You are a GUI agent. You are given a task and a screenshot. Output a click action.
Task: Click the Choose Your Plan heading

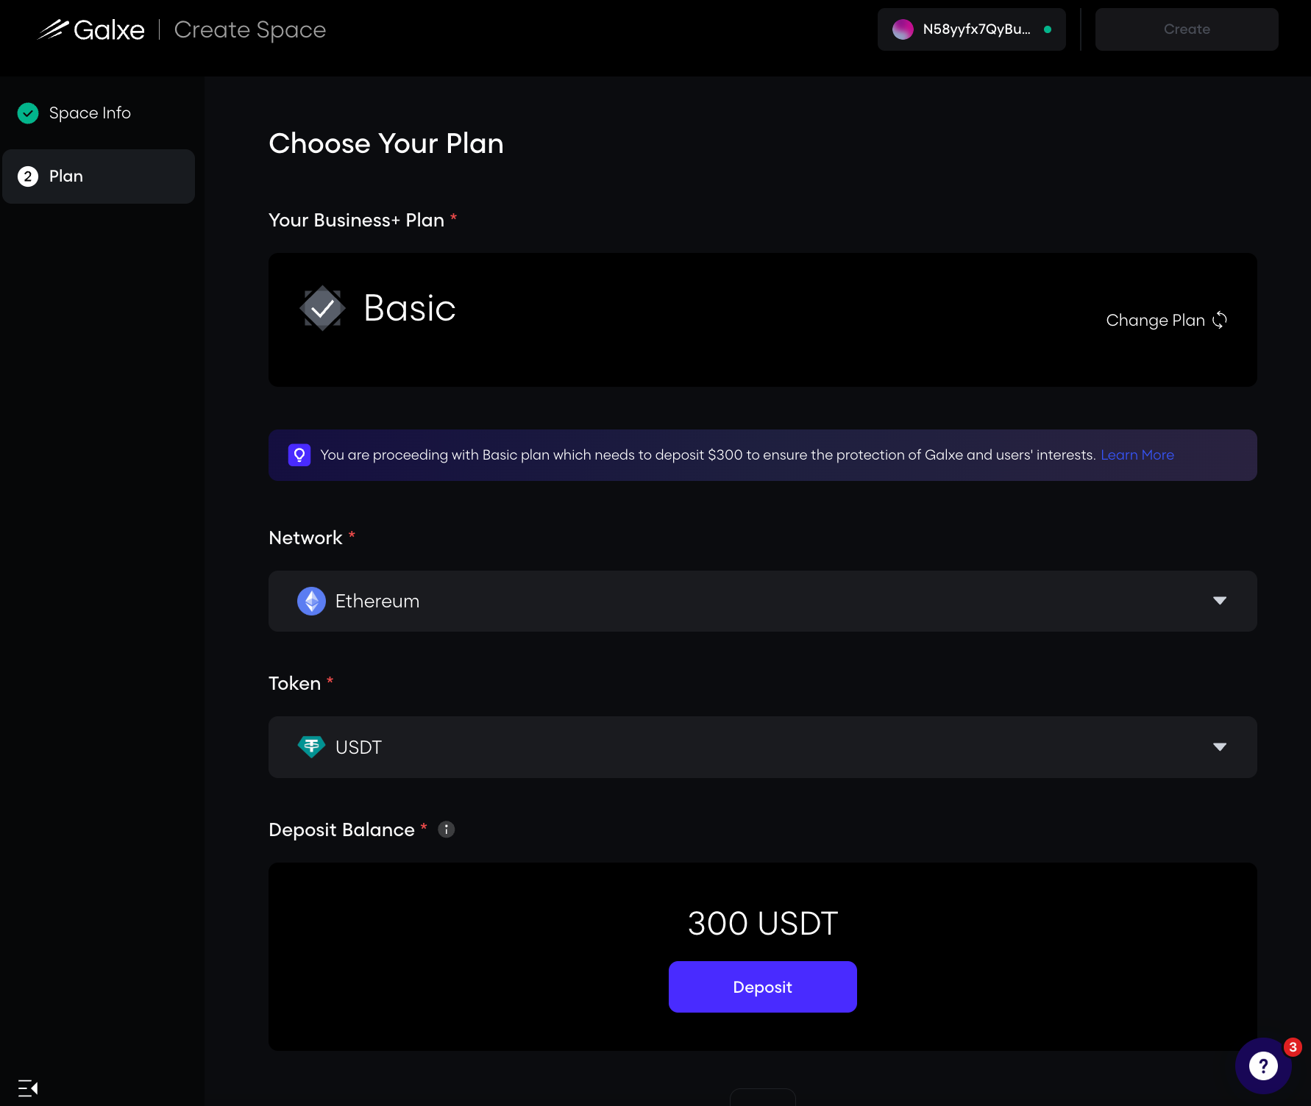[x=386, y=143]
